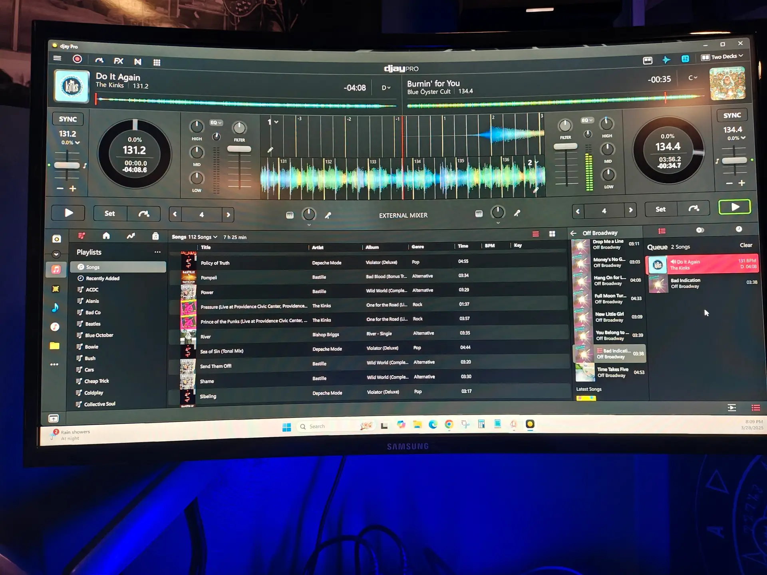This screenshot has height=575, width=767.
Task: Open the Two Decks layout dropdown
Action: pyautogui.click(x=722, y=57)
